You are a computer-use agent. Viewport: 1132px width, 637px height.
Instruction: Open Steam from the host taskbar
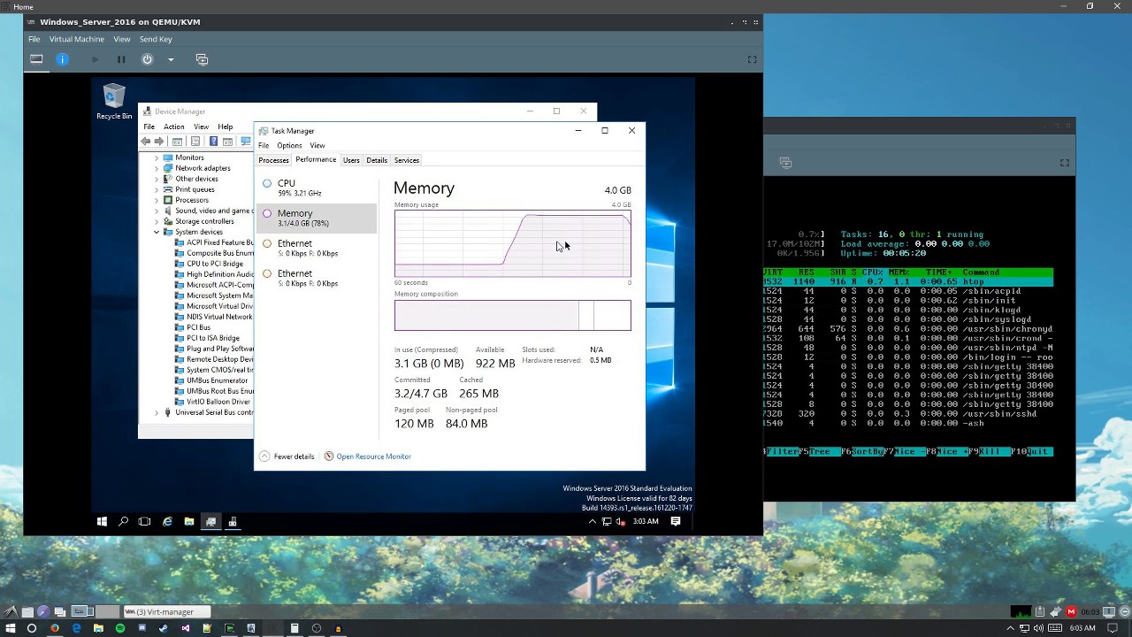coord(164,628)
